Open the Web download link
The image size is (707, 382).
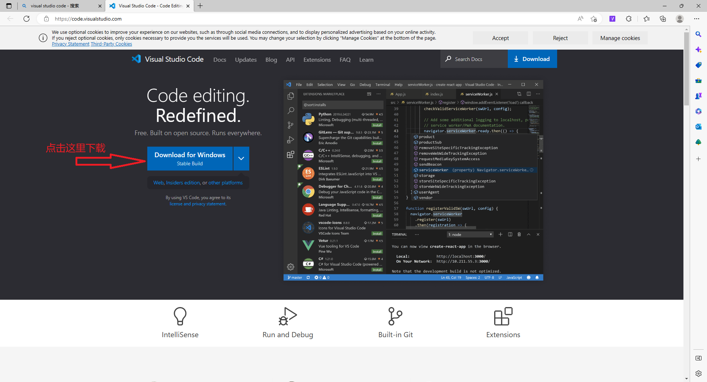pyautogui.click(x=158, y=183)
